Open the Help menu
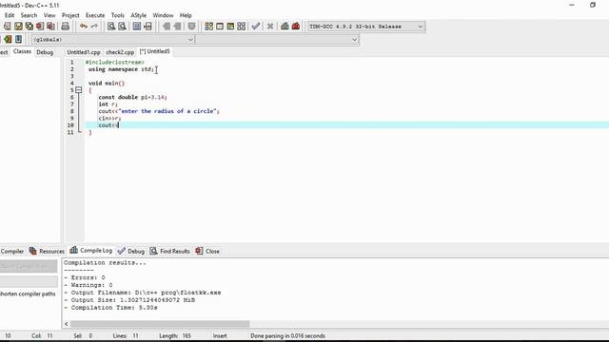609x342 pixels. [x=186, y=15]
